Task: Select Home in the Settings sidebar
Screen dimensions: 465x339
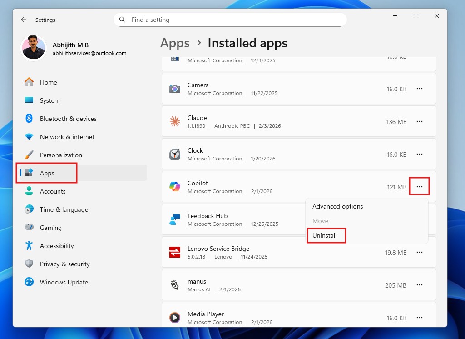Action: 48,82
